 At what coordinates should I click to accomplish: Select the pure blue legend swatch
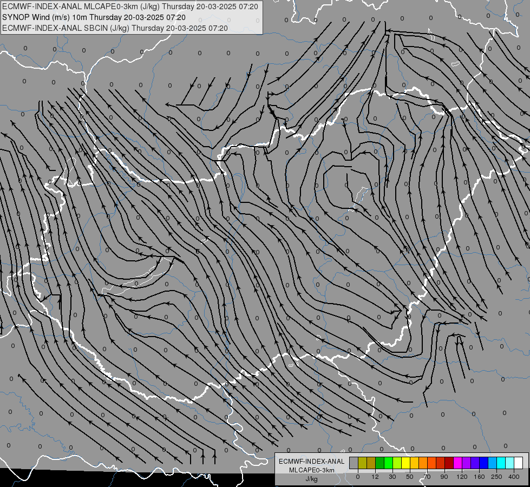[x=483, y=463]
